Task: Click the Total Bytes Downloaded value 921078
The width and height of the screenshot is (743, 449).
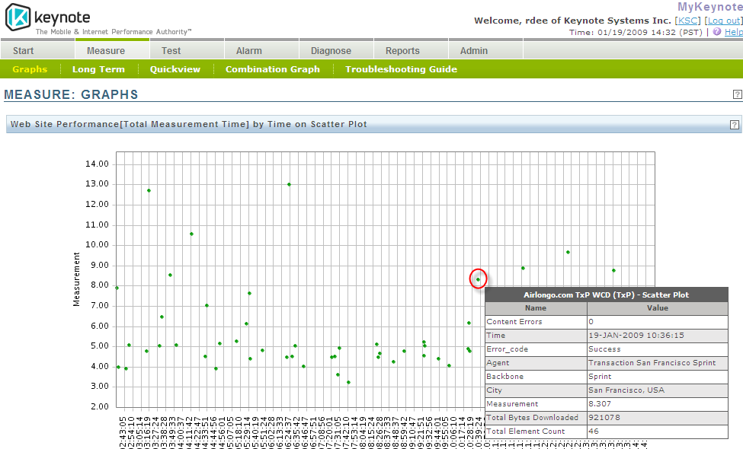Action: click(x=604, y=418)
